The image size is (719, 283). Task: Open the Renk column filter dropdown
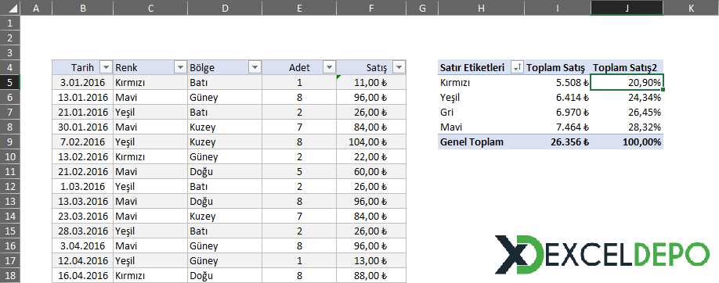(x=180, y=68)
